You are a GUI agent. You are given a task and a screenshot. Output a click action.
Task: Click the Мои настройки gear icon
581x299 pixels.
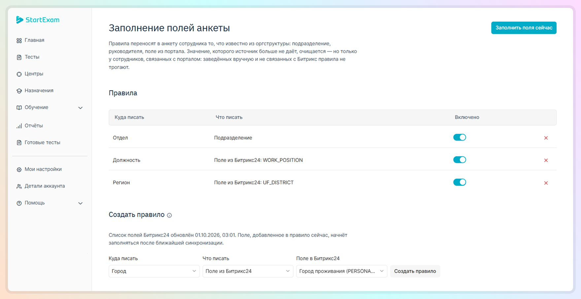[19, 170]
